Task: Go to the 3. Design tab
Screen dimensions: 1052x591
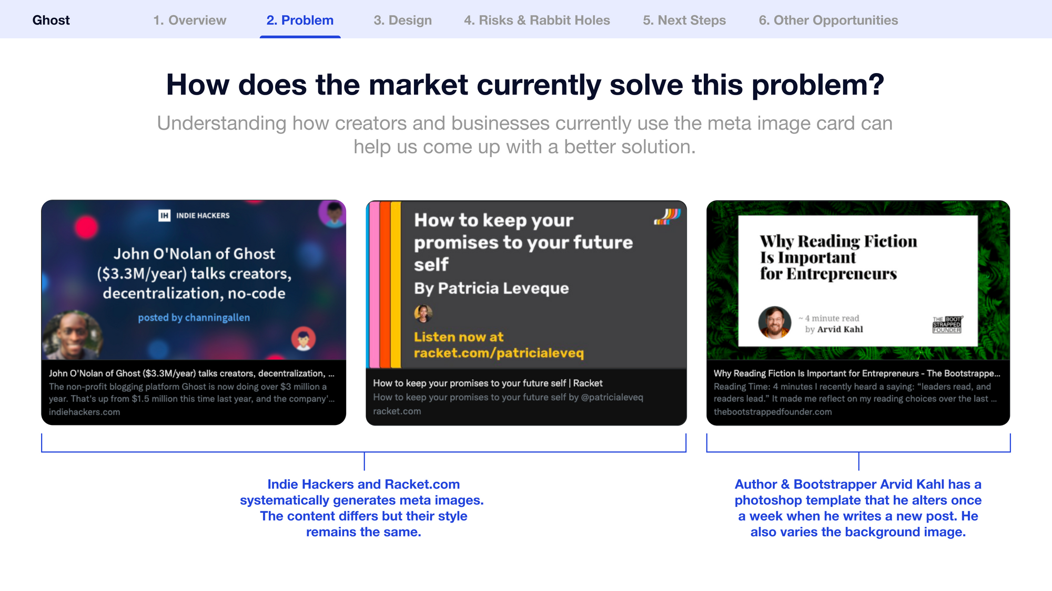Action: tap(402, 20)
